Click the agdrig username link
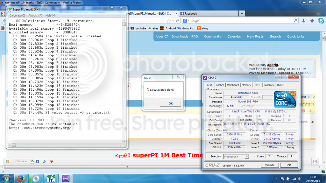The image size is (326, 183). pos(273,65)
